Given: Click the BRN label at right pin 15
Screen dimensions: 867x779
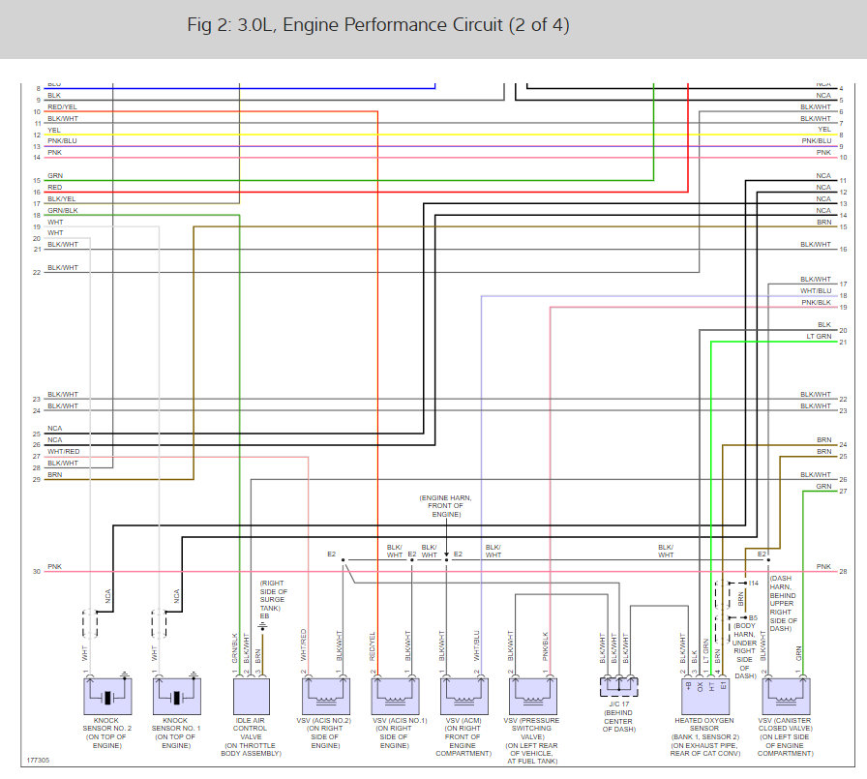Looking at the screenshot, I should point(824,223).
